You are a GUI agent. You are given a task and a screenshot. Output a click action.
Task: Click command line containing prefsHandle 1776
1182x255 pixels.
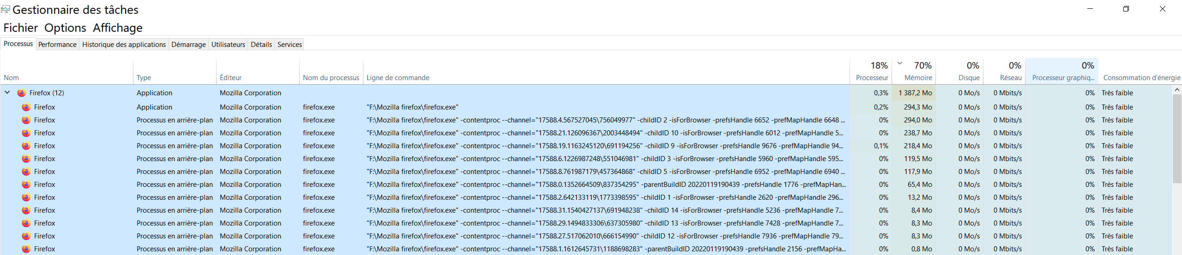tap(606, 185)
